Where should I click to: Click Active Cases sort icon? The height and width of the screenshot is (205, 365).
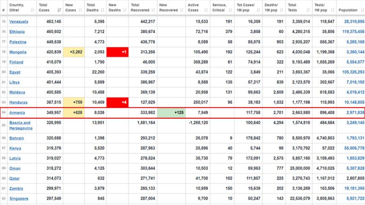tap(206, 10)
